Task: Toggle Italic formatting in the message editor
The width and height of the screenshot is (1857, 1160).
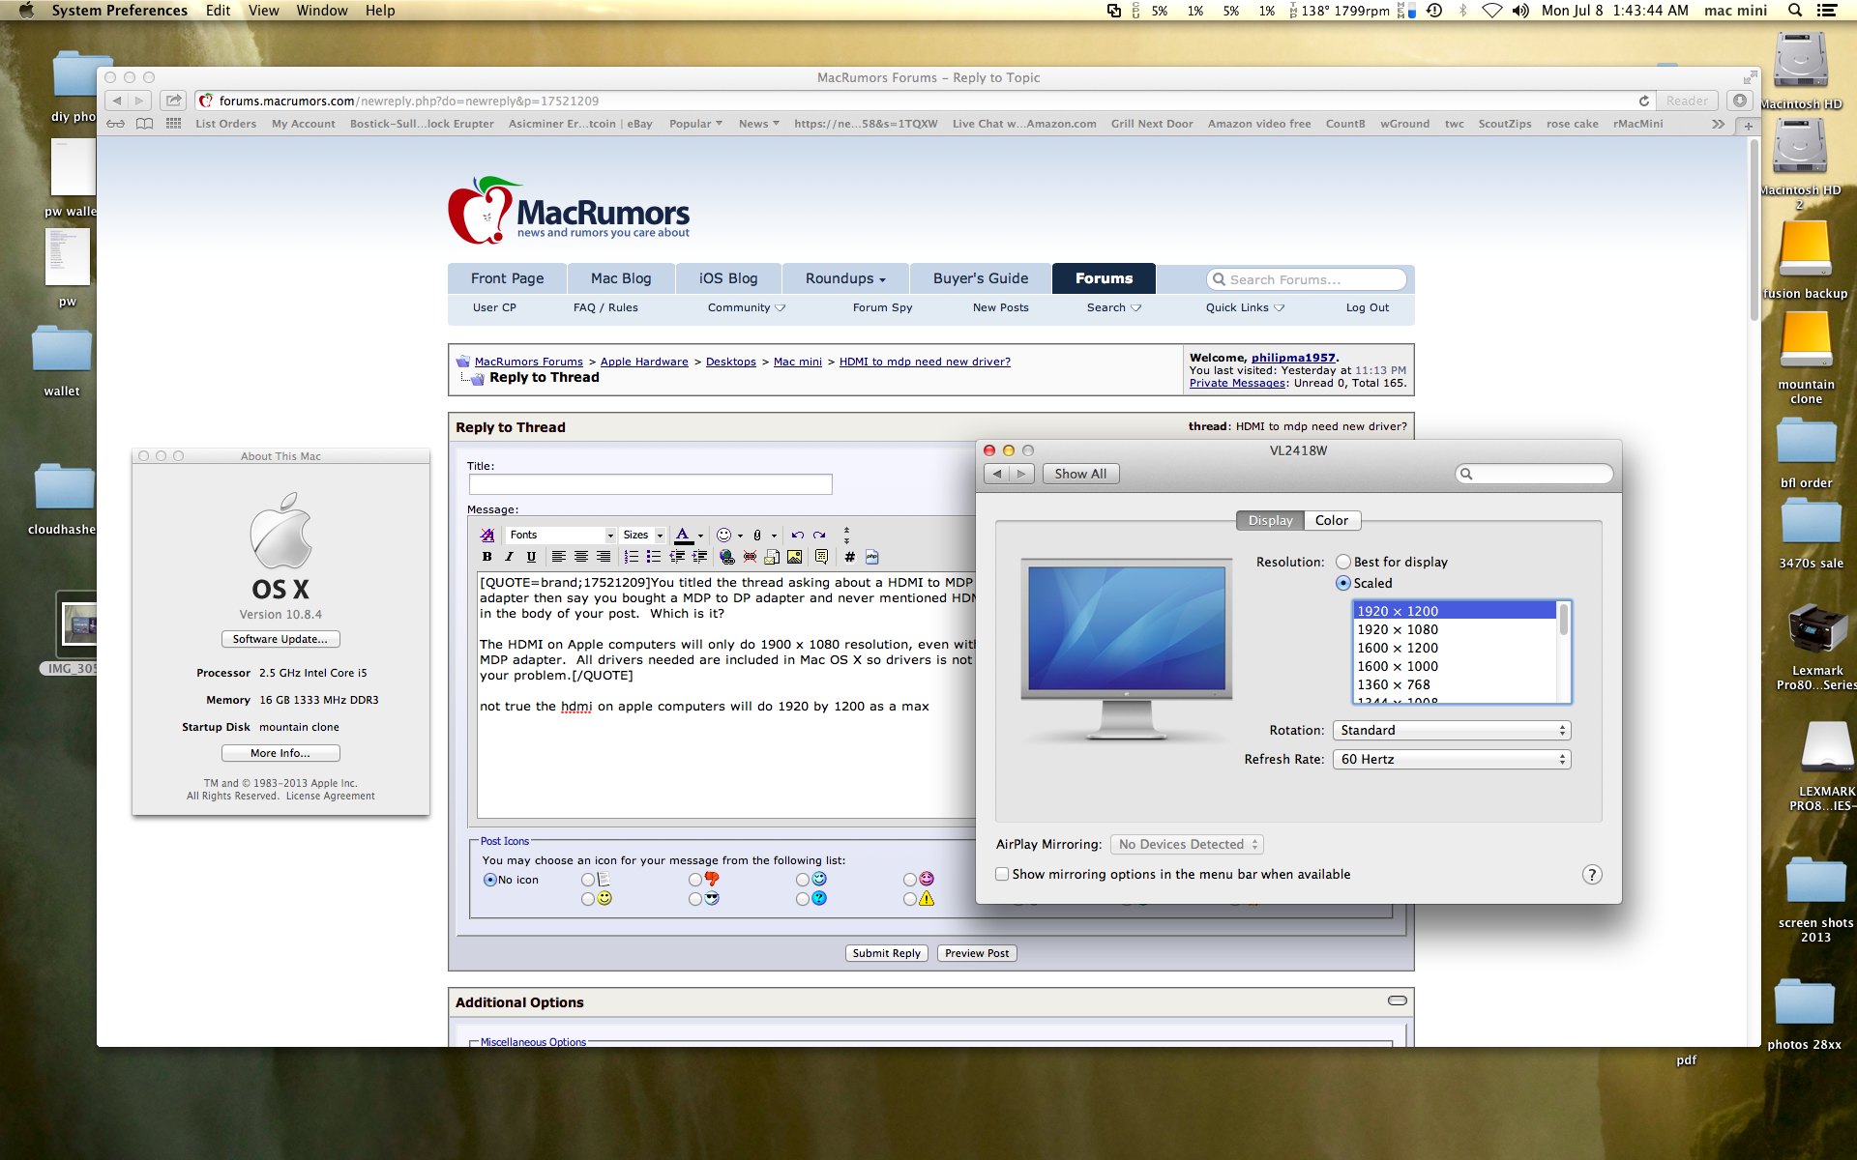Action: pos(509,557)
